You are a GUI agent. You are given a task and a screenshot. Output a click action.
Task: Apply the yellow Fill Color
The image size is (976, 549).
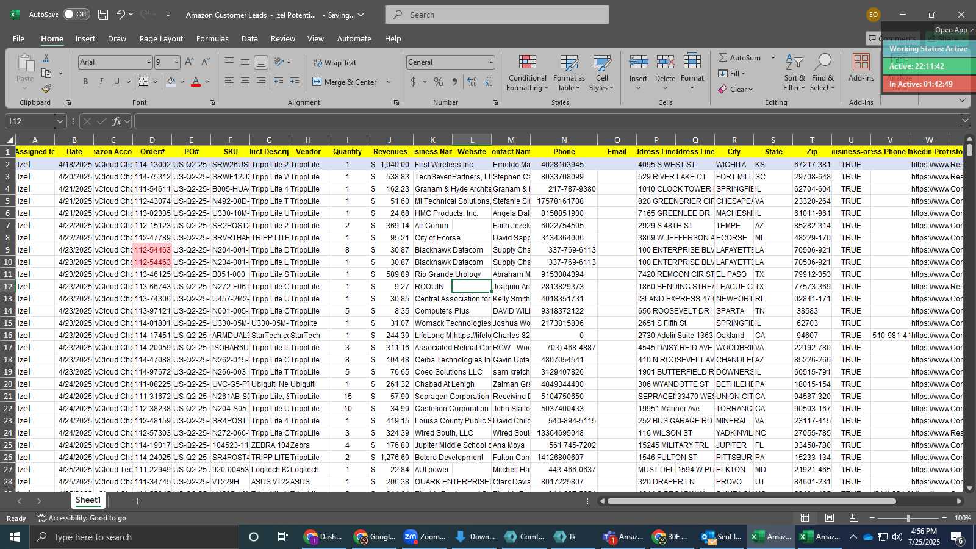(171, 82)
